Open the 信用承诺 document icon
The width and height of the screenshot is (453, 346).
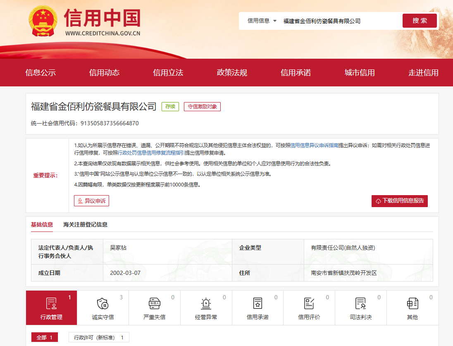(257, 304)
